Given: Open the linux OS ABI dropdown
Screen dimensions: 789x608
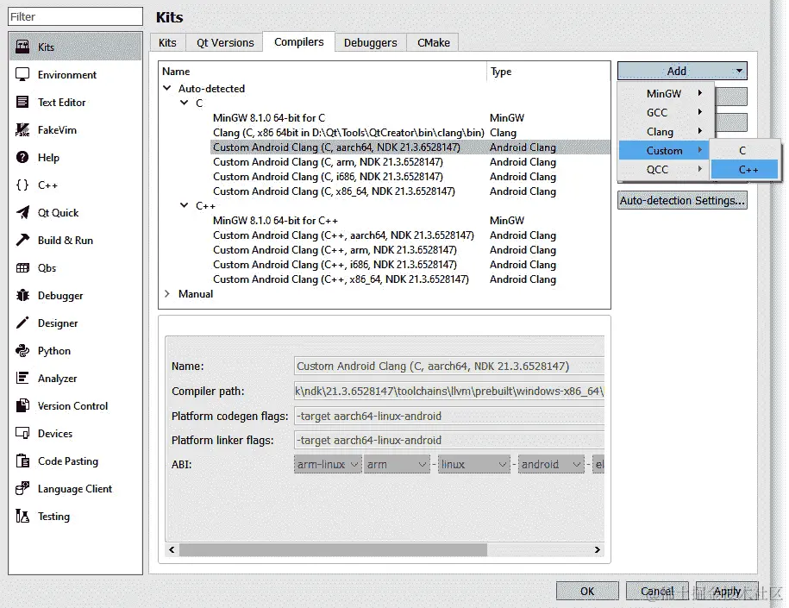Looking at the screenshot, I should point(474,465).
